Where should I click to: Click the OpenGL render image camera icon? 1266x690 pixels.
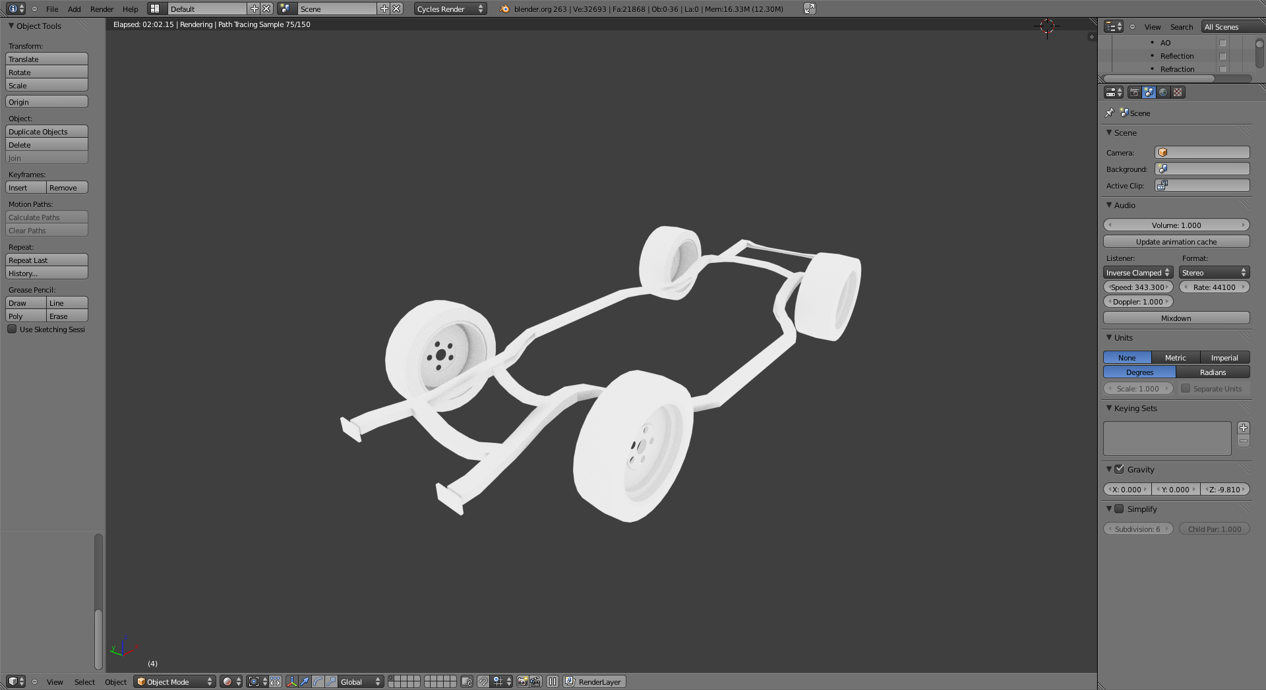[522, 681]
